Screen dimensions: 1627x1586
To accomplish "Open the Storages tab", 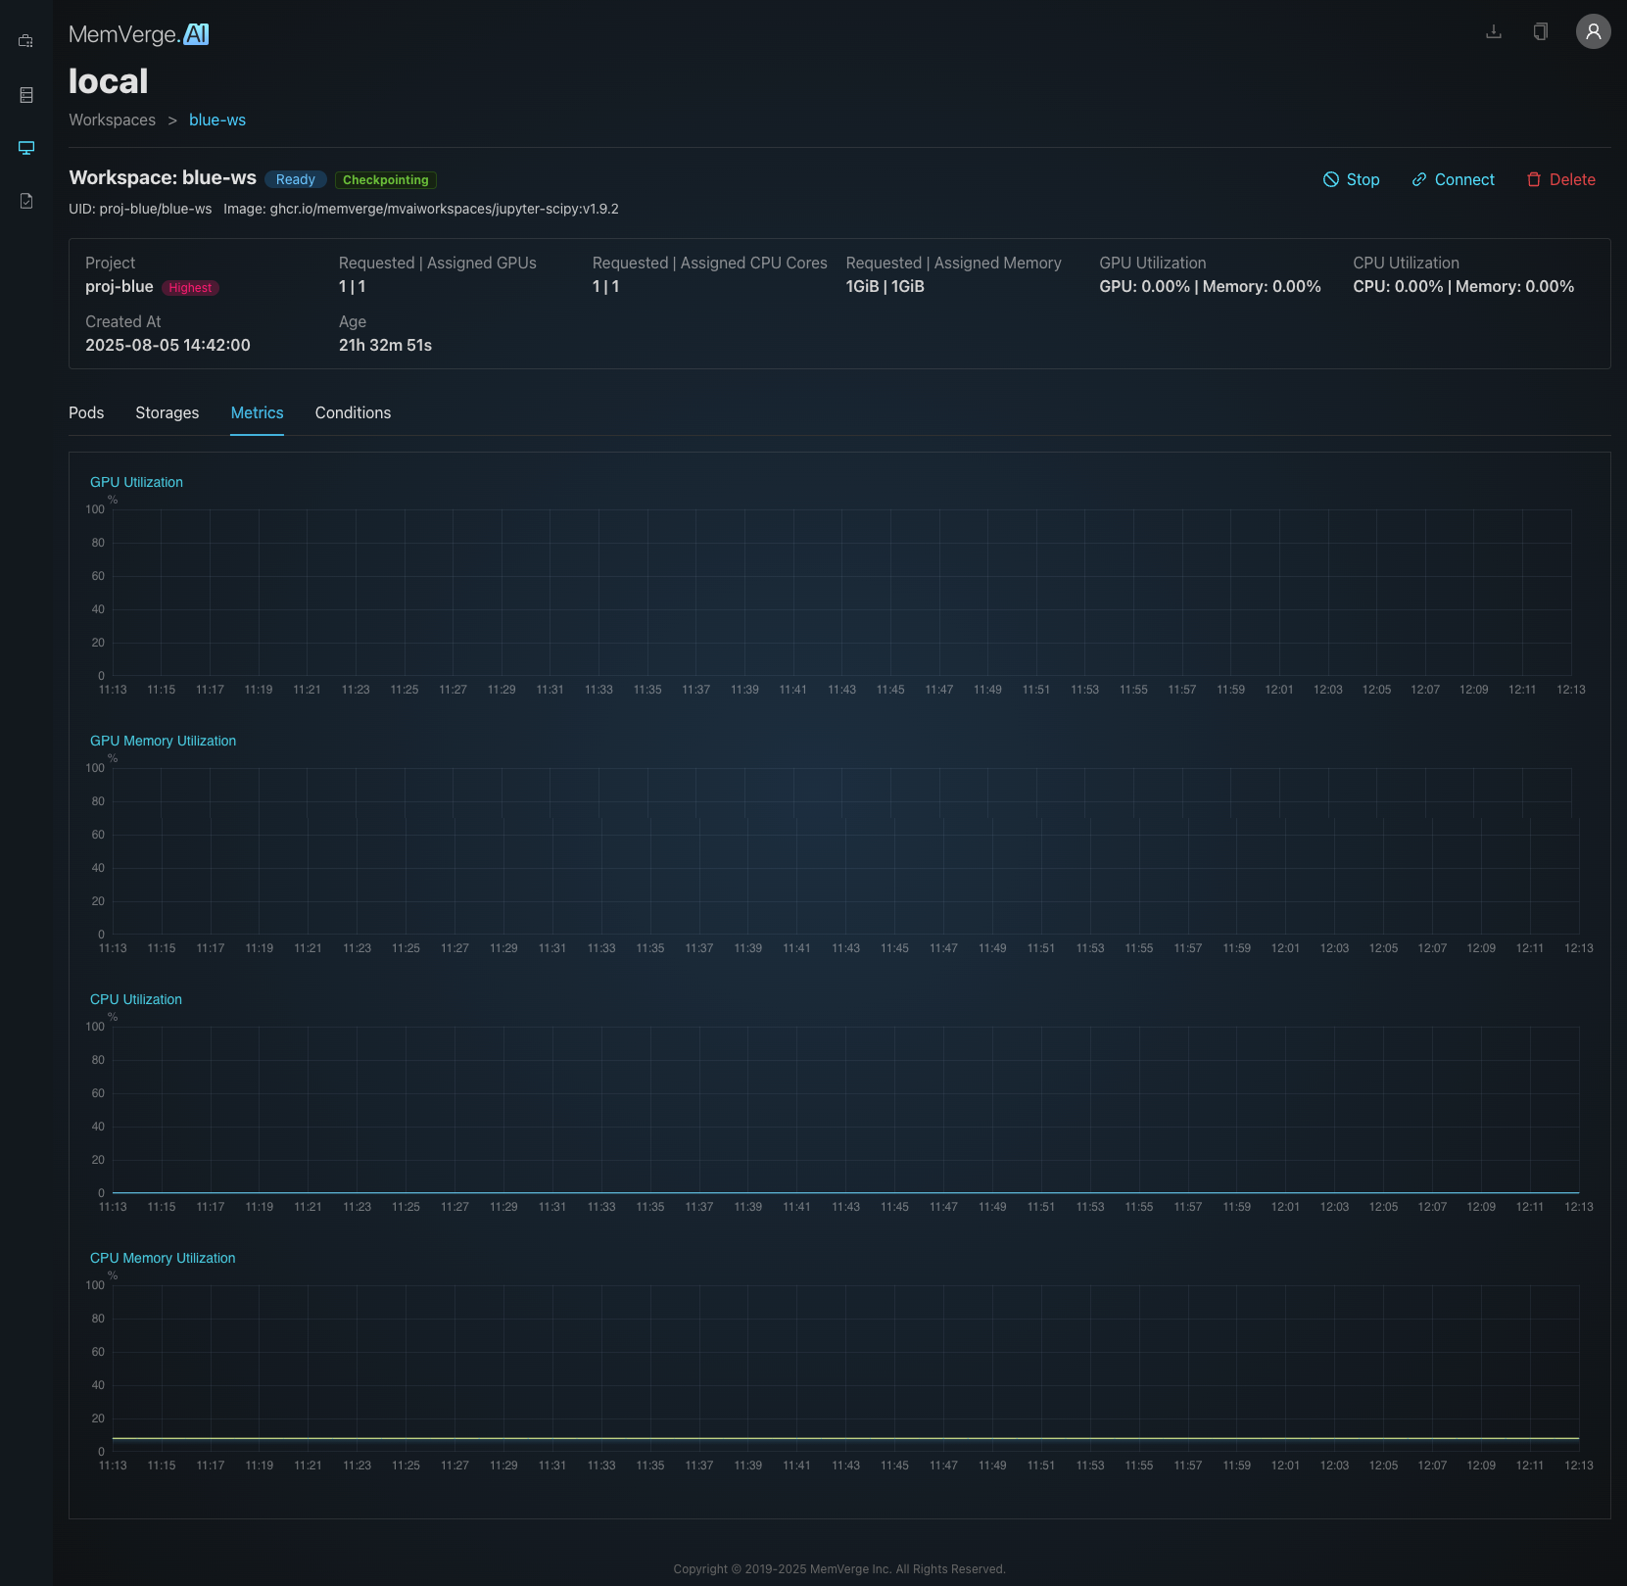I will (167, 412).
